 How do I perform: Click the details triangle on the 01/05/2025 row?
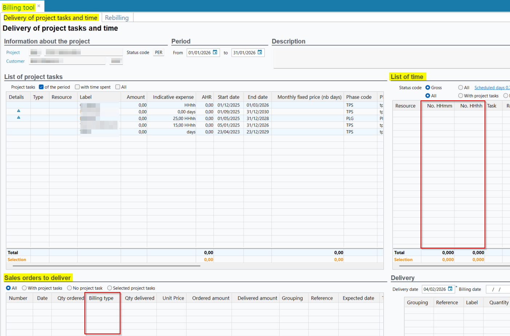click(19, 117)
